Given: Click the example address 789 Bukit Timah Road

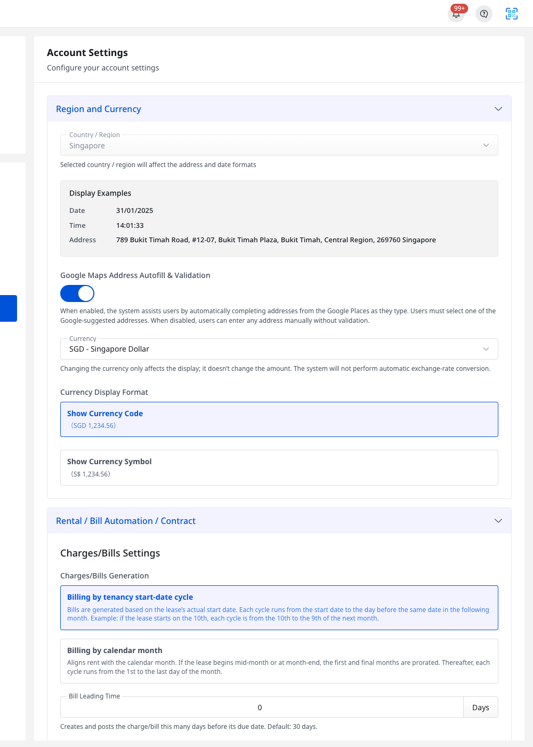Looking at the screenshot, I should [x=276, y=240].
